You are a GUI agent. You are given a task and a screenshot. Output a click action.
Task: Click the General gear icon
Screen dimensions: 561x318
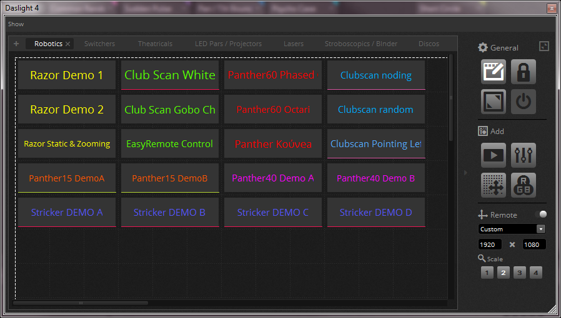click(483, 47)
